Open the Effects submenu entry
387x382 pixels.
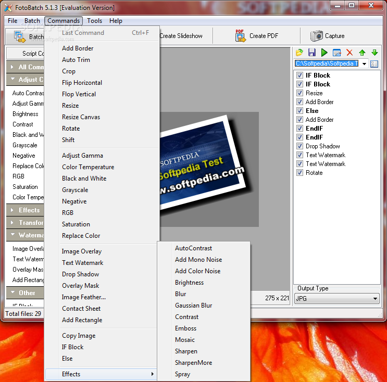pos(101,374)
